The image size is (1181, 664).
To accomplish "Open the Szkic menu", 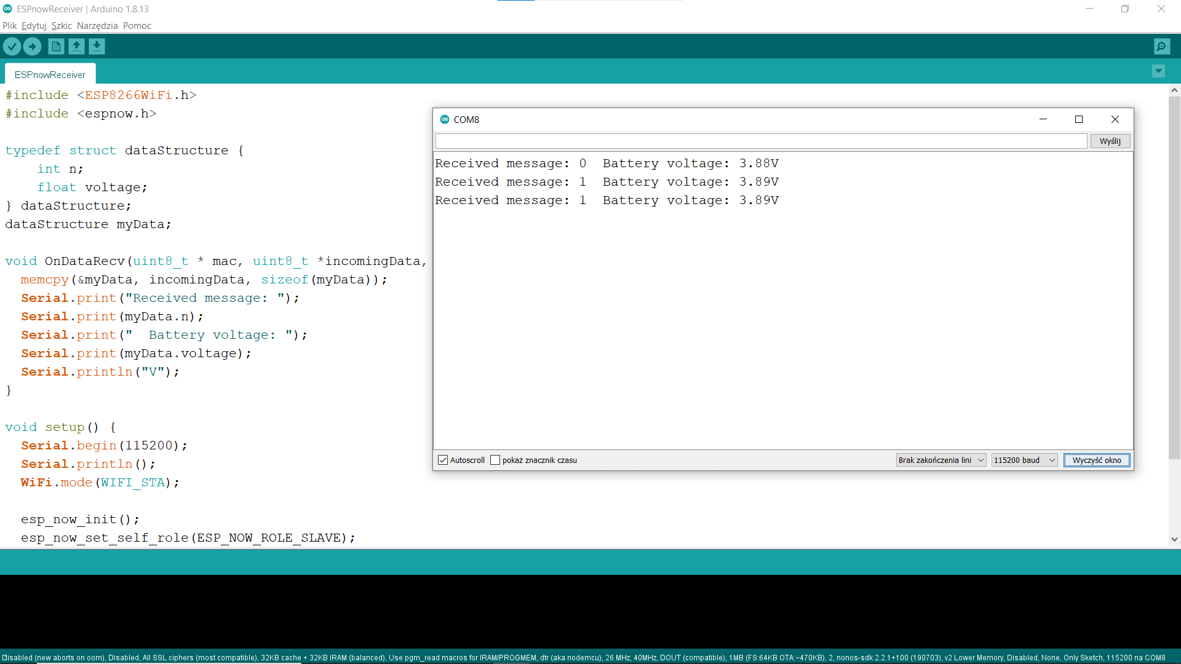I will point(62,26).
